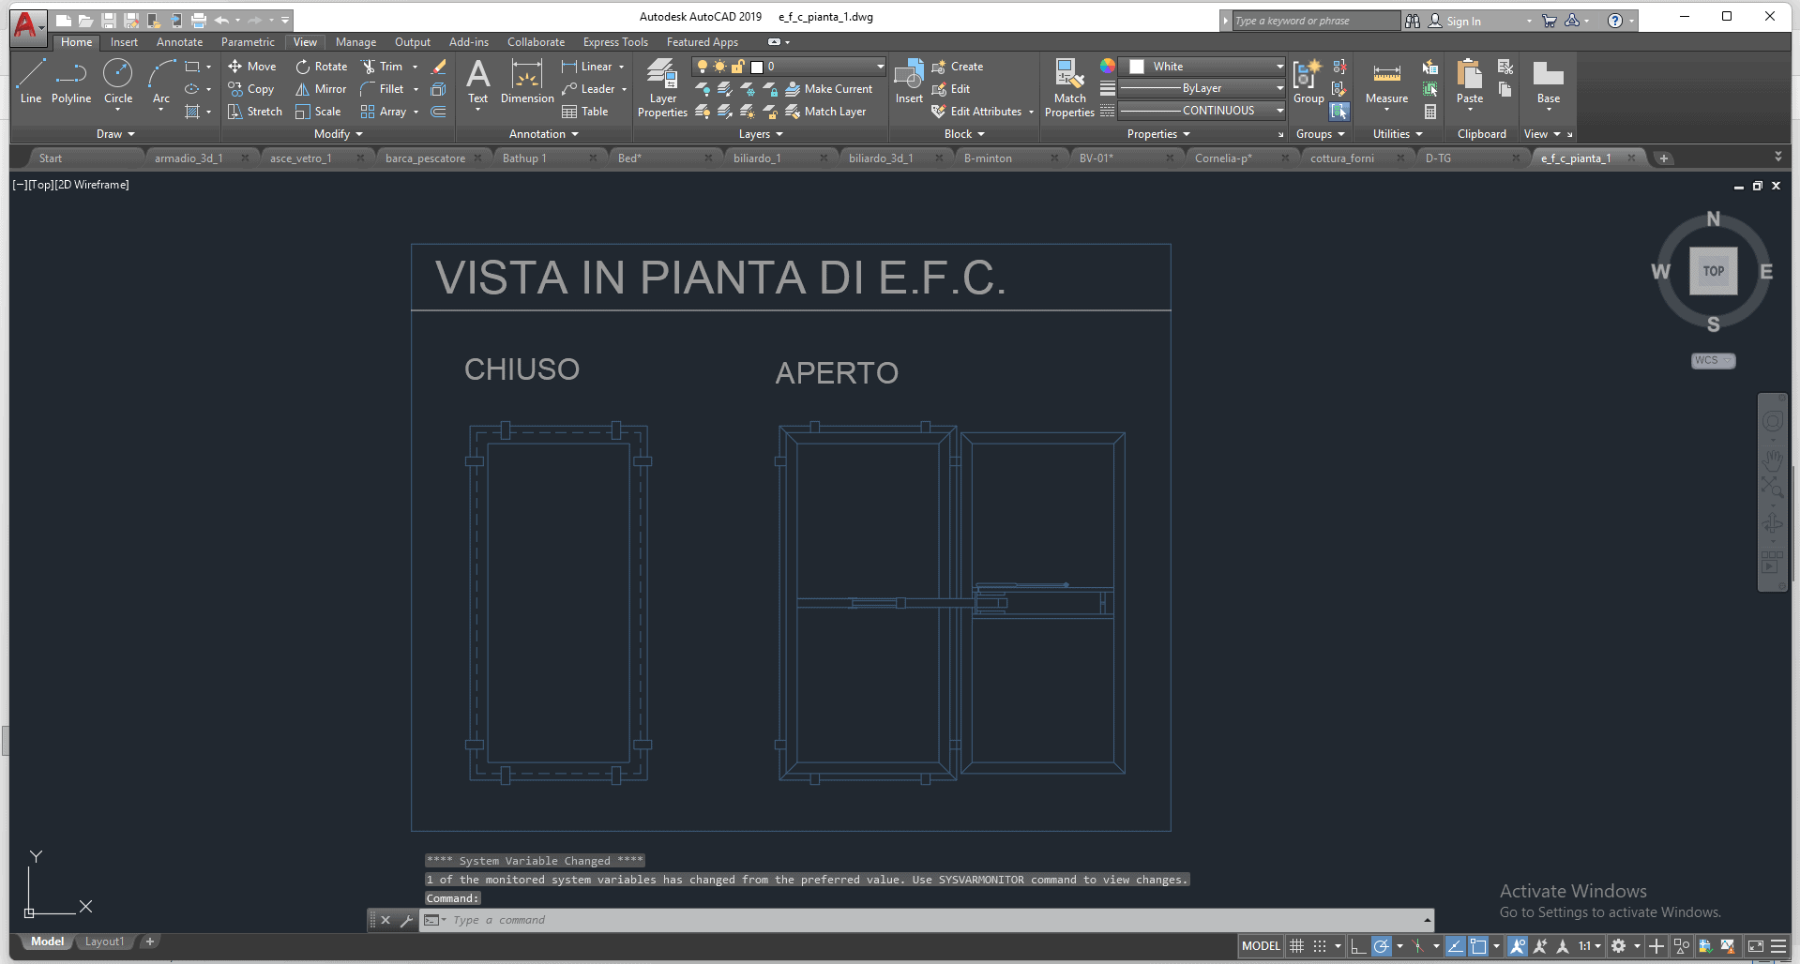This screenshot has width=1800, height=964.
Task: Switch to the biliardo_1 drawing tab
Action: click(x=757, y=158)
